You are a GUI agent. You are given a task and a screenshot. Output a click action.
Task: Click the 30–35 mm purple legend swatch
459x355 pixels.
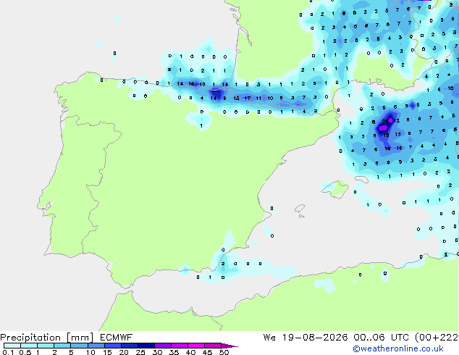[x=162, y=346]
